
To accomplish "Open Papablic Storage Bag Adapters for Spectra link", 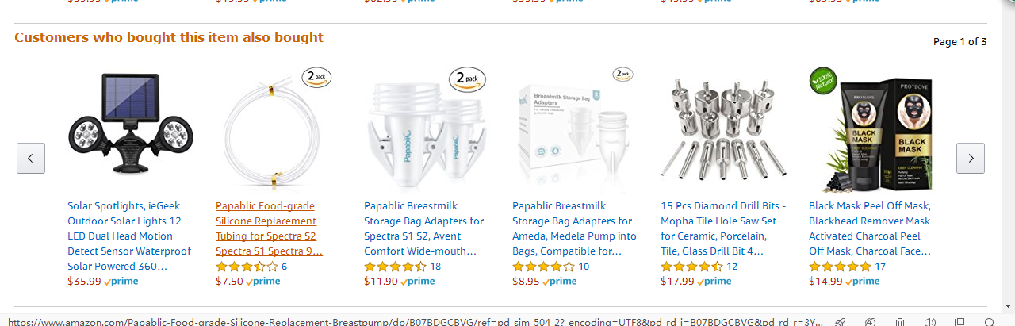I will tap(423, 228).
